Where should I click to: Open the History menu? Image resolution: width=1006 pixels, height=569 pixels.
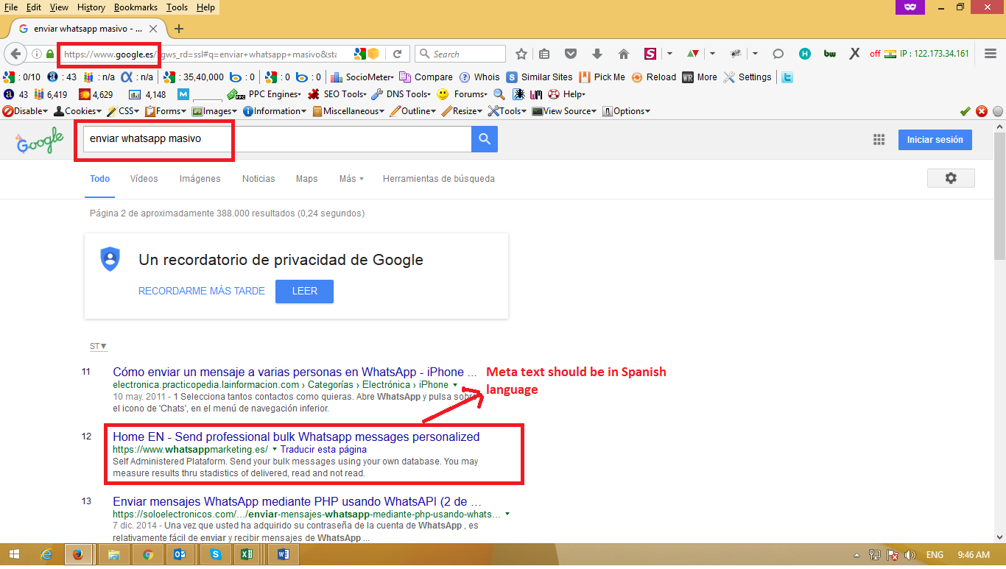pos(91,7)
